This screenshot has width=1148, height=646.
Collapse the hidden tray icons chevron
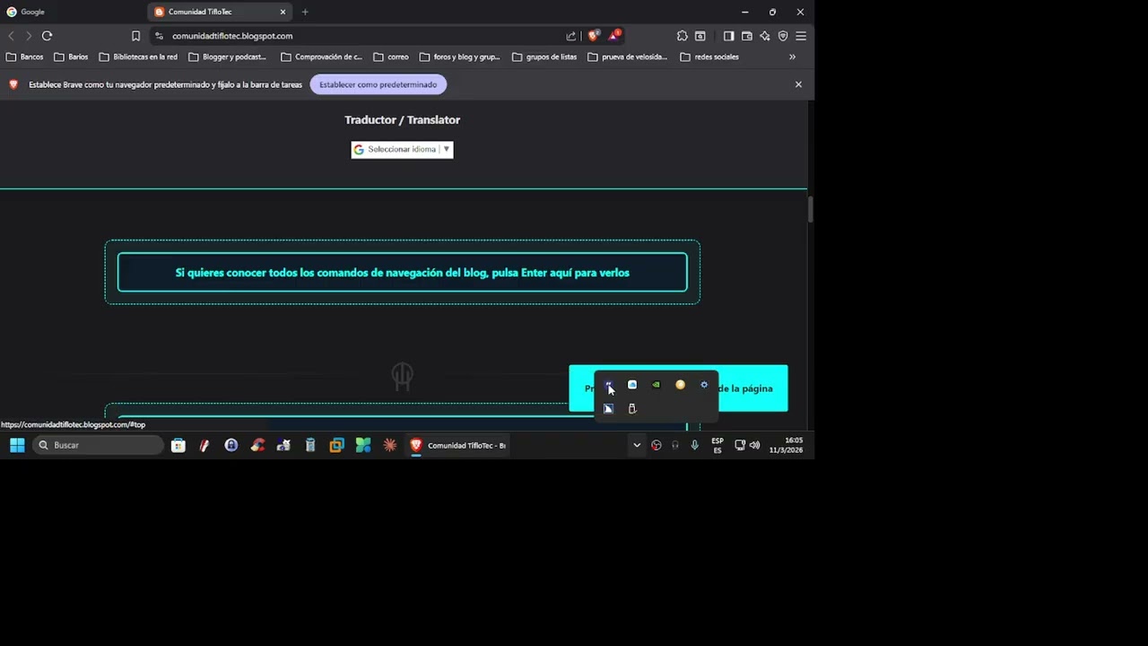point(637,445)
